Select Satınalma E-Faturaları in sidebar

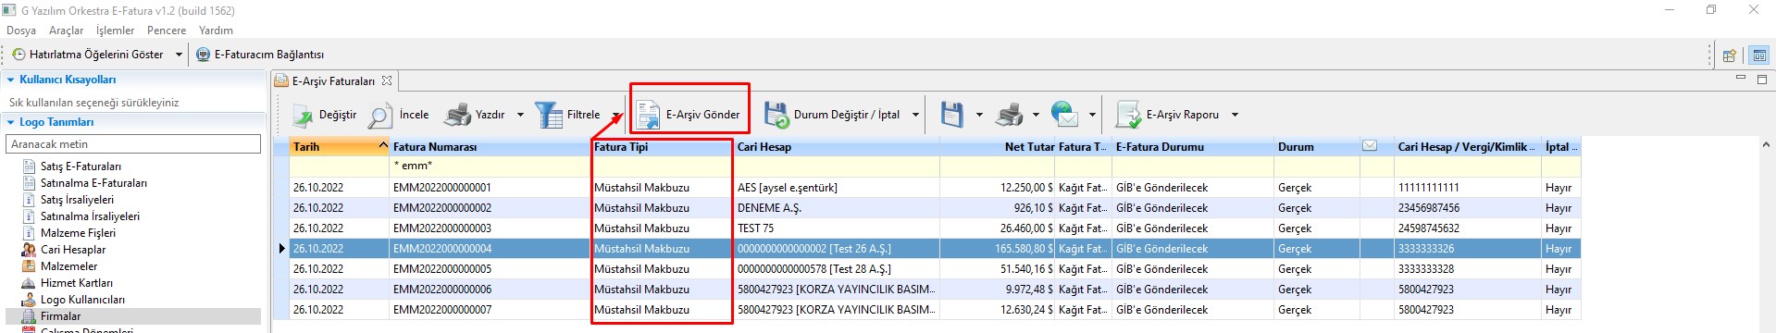coord(93,183)
